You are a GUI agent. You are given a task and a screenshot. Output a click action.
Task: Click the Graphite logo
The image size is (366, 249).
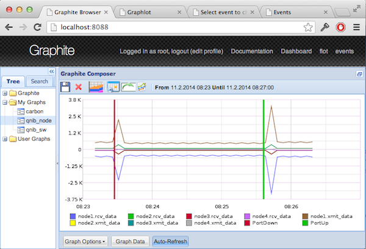pyautogui.click(x=52, y=51)
